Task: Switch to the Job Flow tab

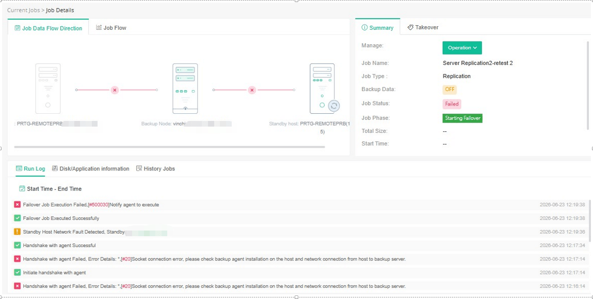Action: click(111, 28)
